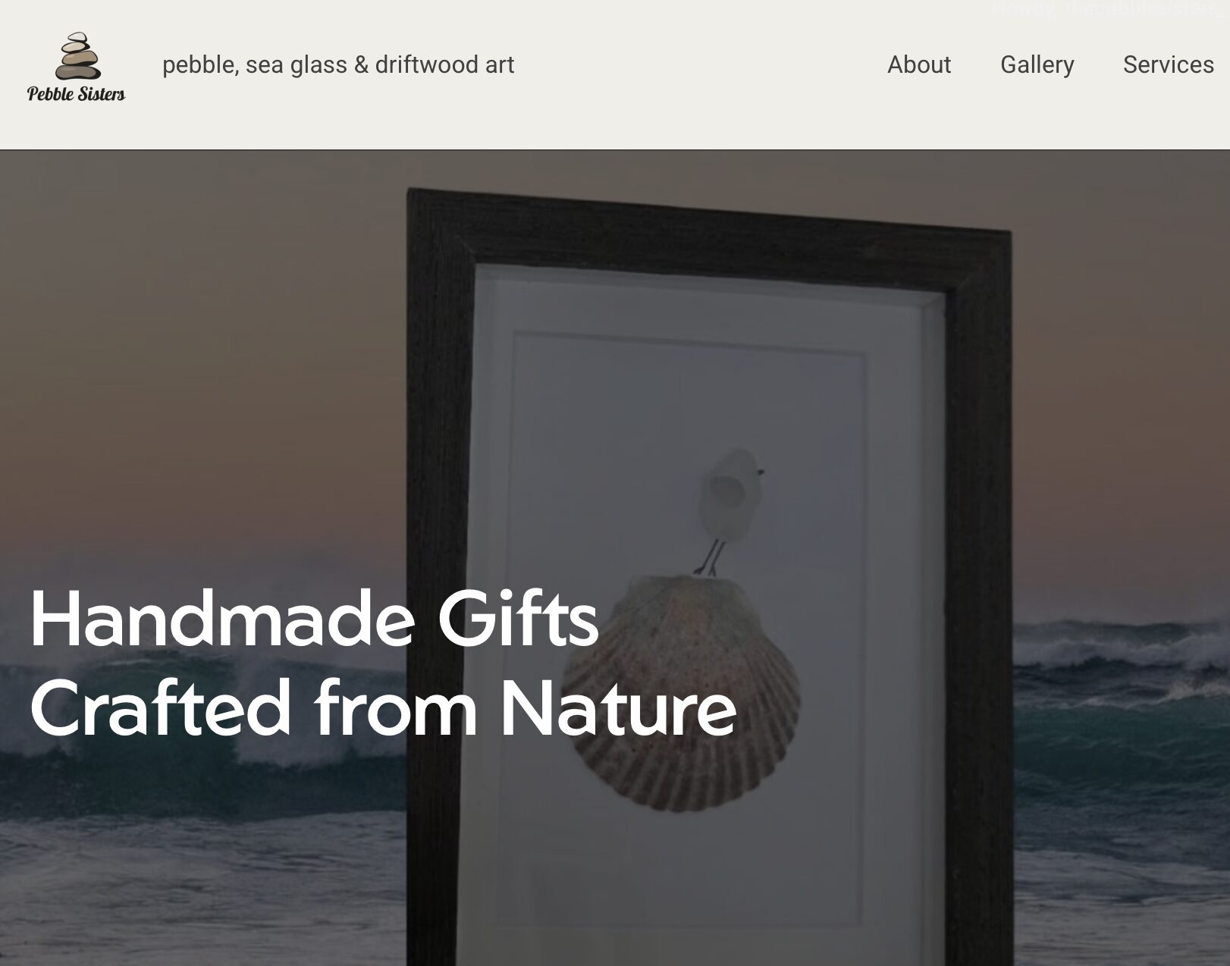Open the Gallery menu item
Viewport: 1230px width, 966px height.
[x=1037, y=65]
